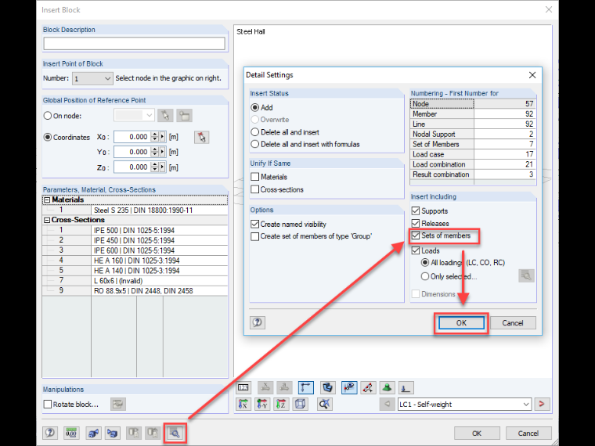595x446 pixels.
Task: Toggle numbering display (123) icon in preview toolbar
Action: click(243, 387)
